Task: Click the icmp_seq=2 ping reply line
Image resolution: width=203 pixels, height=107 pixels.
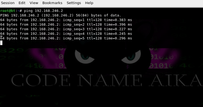Action: (x=66, y=25)
